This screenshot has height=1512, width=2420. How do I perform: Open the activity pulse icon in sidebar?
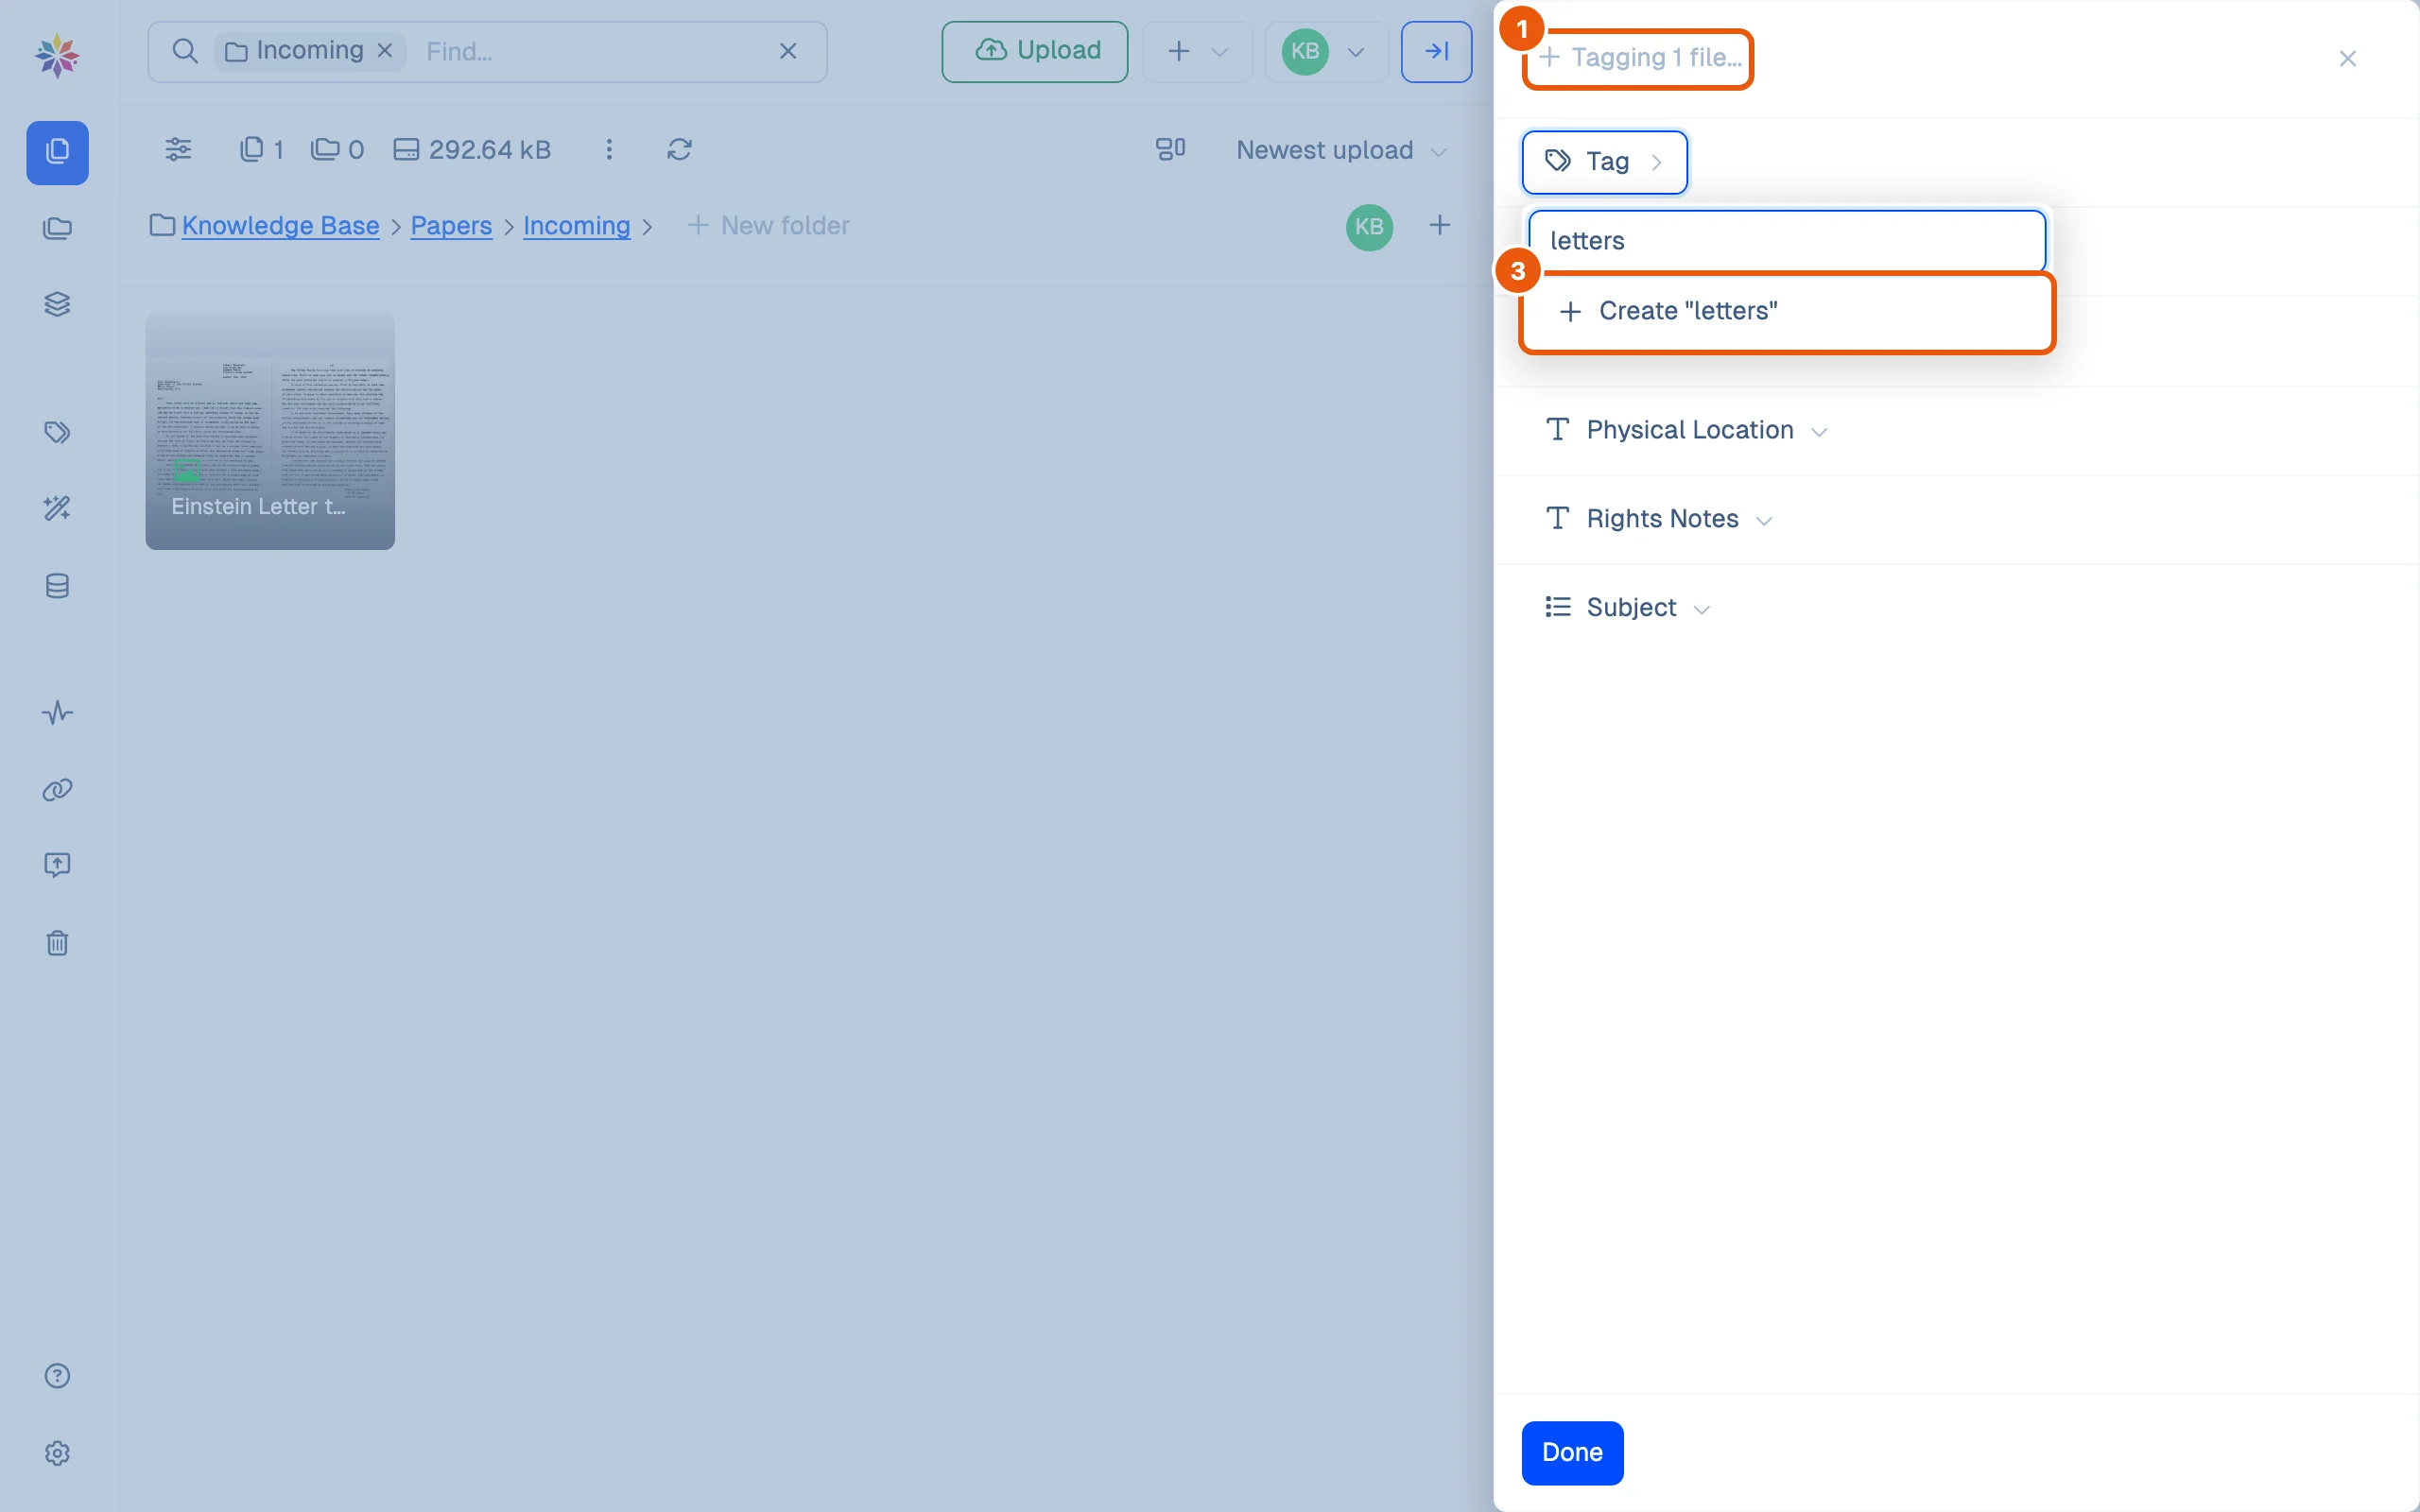(x=57, y=713)
